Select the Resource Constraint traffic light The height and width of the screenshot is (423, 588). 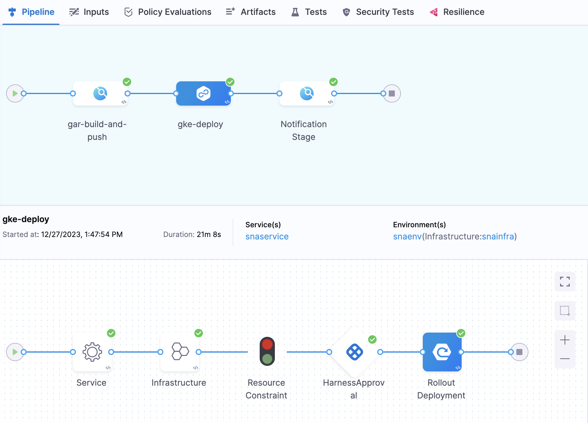(x=267, y=352)
